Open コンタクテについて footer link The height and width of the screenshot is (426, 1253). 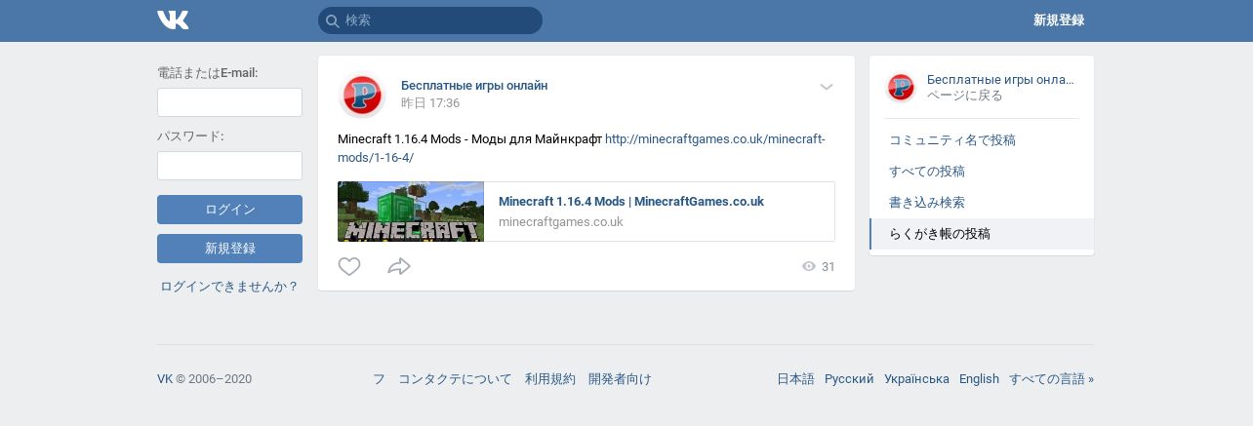455,379
